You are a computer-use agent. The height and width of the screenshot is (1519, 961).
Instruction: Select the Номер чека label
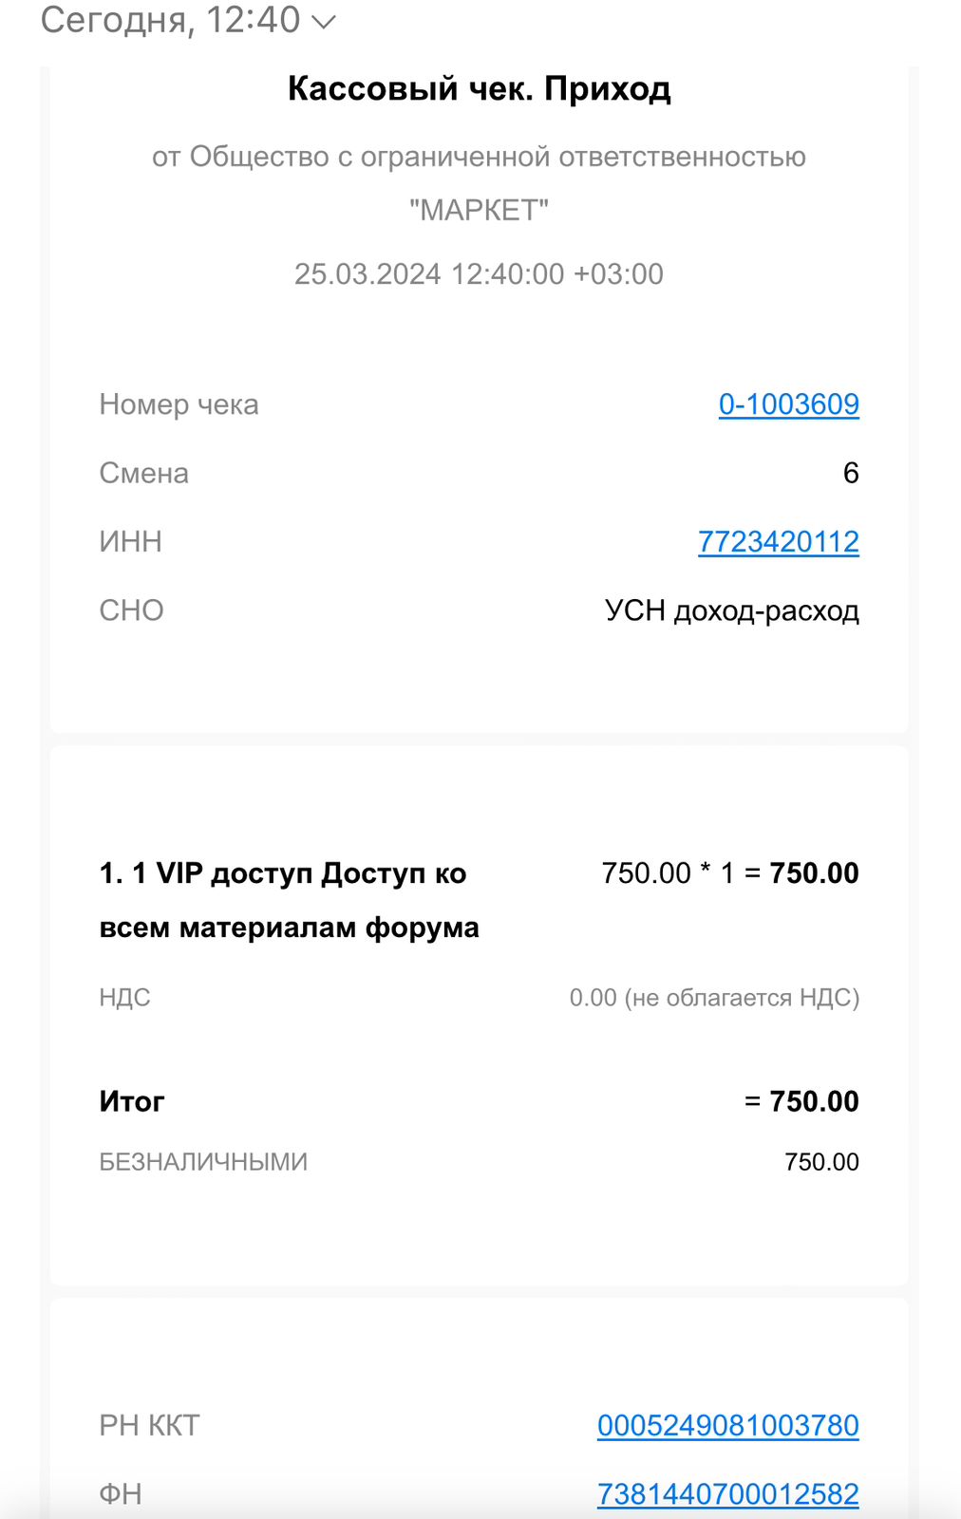(x=179, y=404)
